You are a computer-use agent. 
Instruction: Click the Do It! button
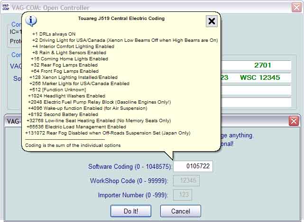[x=131, y=211]
